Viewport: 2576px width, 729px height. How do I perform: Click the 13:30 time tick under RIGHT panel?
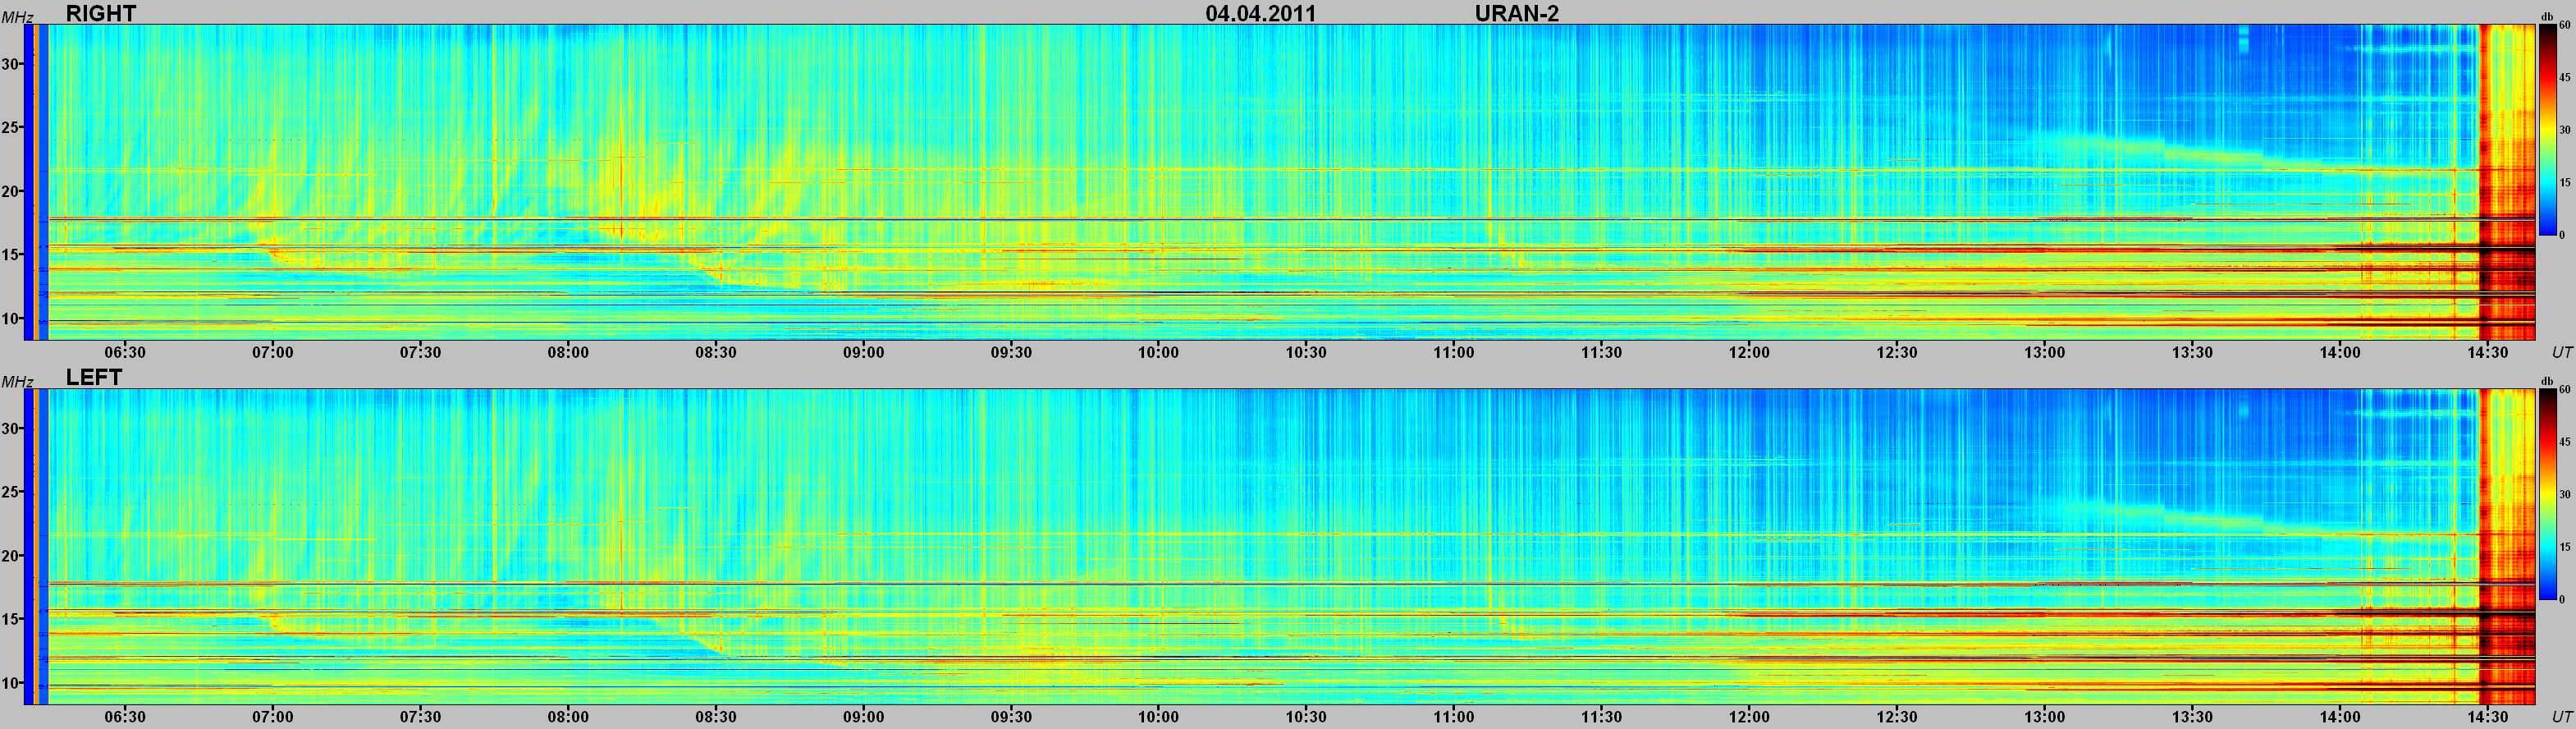2192,352
